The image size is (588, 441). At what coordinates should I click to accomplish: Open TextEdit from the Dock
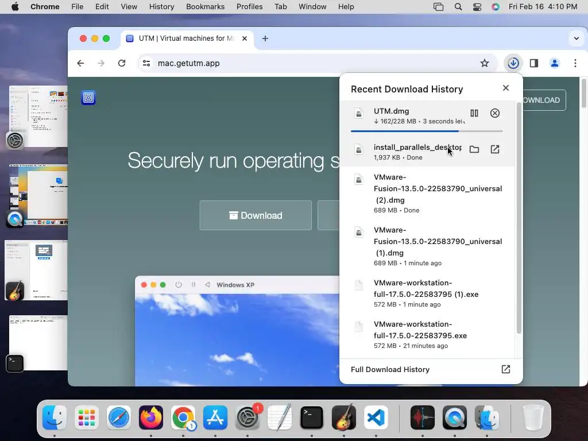point(280,417)
